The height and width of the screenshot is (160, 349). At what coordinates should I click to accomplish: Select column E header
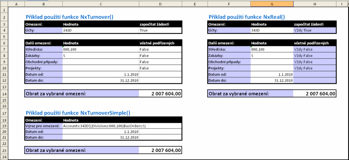click(195, 3)
